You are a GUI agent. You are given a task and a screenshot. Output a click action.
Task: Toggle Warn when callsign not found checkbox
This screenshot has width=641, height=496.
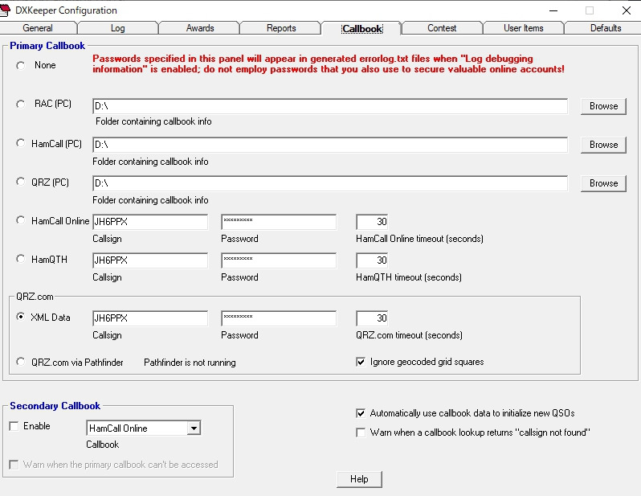coord(361,432)
